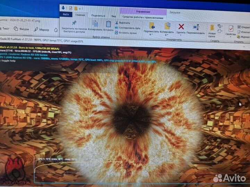Click the red Удалить X icon
The image size is (250, 187).
[x=181, y=27]
